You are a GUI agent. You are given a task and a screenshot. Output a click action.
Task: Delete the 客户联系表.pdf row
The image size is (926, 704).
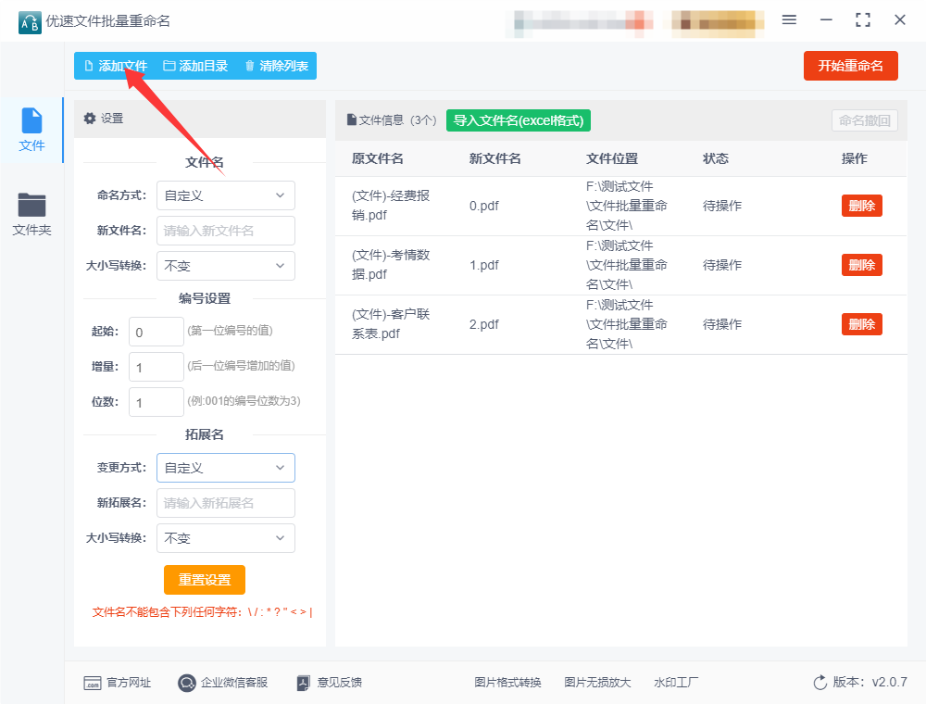[x=861, y=323]
